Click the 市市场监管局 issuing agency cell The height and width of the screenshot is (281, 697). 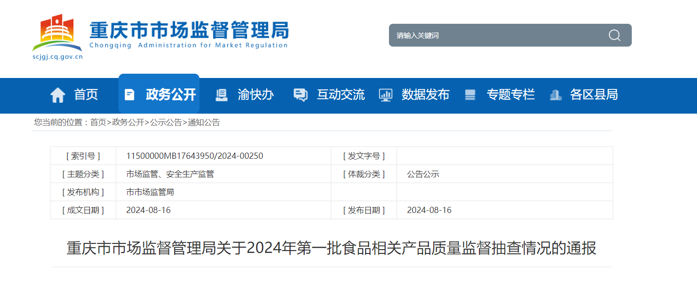point(150,192)
